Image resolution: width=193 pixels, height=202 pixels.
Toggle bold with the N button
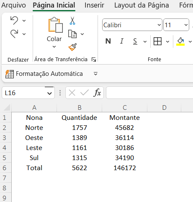[x=108, y=41]
